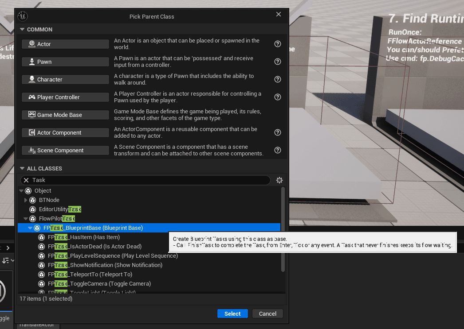Open help for Actor Component class
This screenshot has height=329, width=464.
pyautogui.click(x=278, y=132)
